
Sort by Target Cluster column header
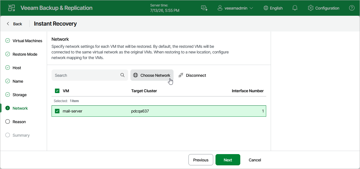pyautogui.click(x=144, y=91)
